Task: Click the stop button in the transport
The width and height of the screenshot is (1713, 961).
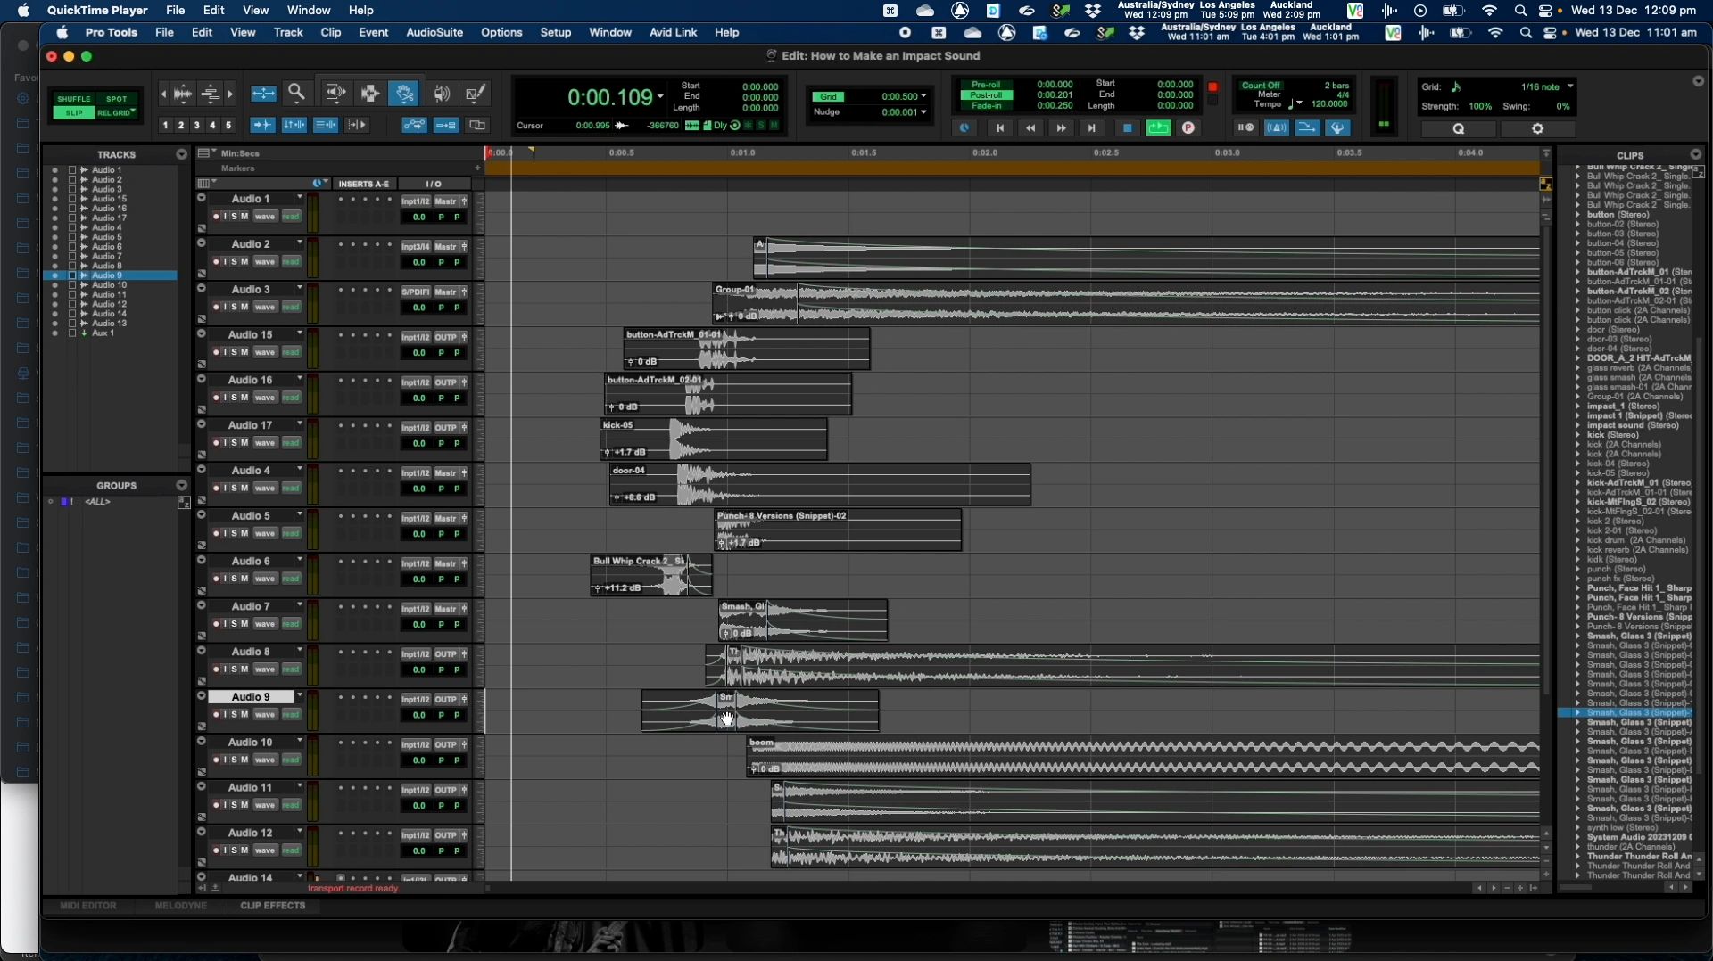Action: click(1127, 127)
